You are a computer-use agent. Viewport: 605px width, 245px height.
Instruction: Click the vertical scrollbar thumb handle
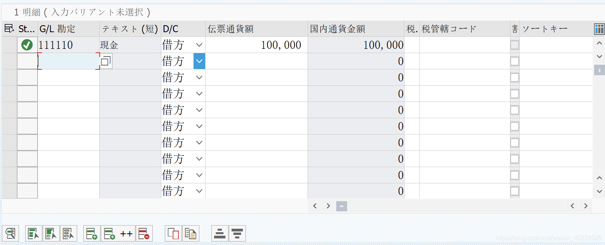[599, 71]
